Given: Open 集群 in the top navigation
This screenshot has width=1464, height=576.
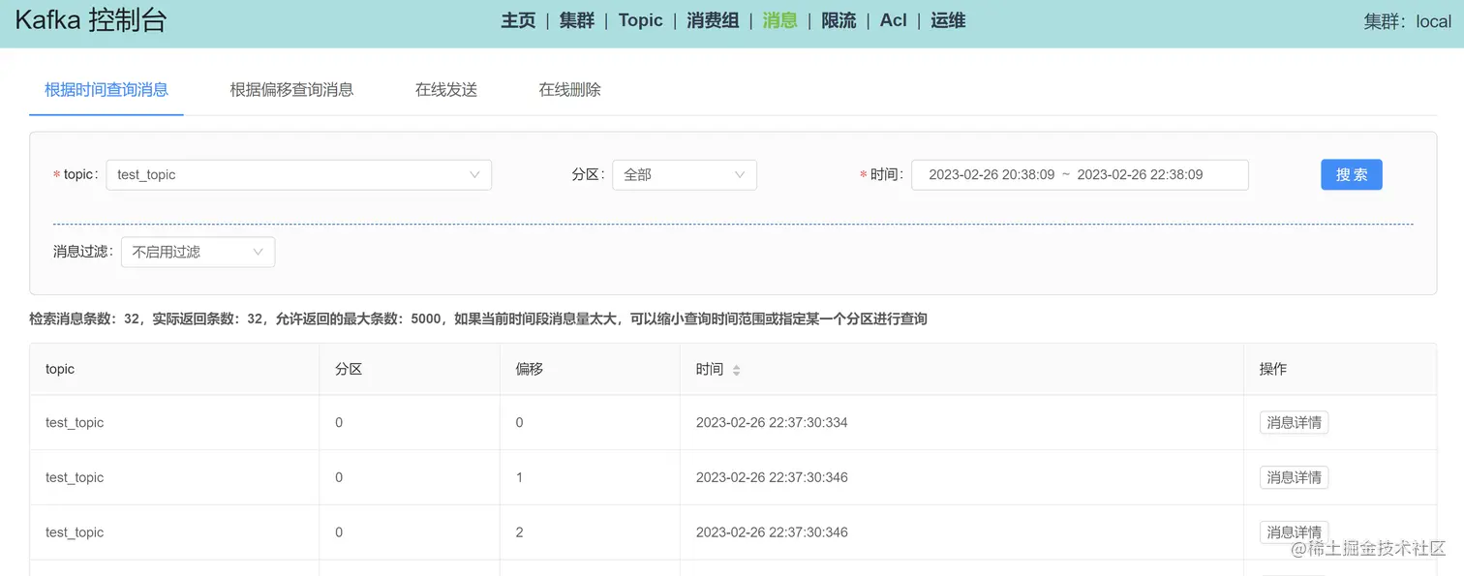Looking at the screenshot, I should pos(577,20).
